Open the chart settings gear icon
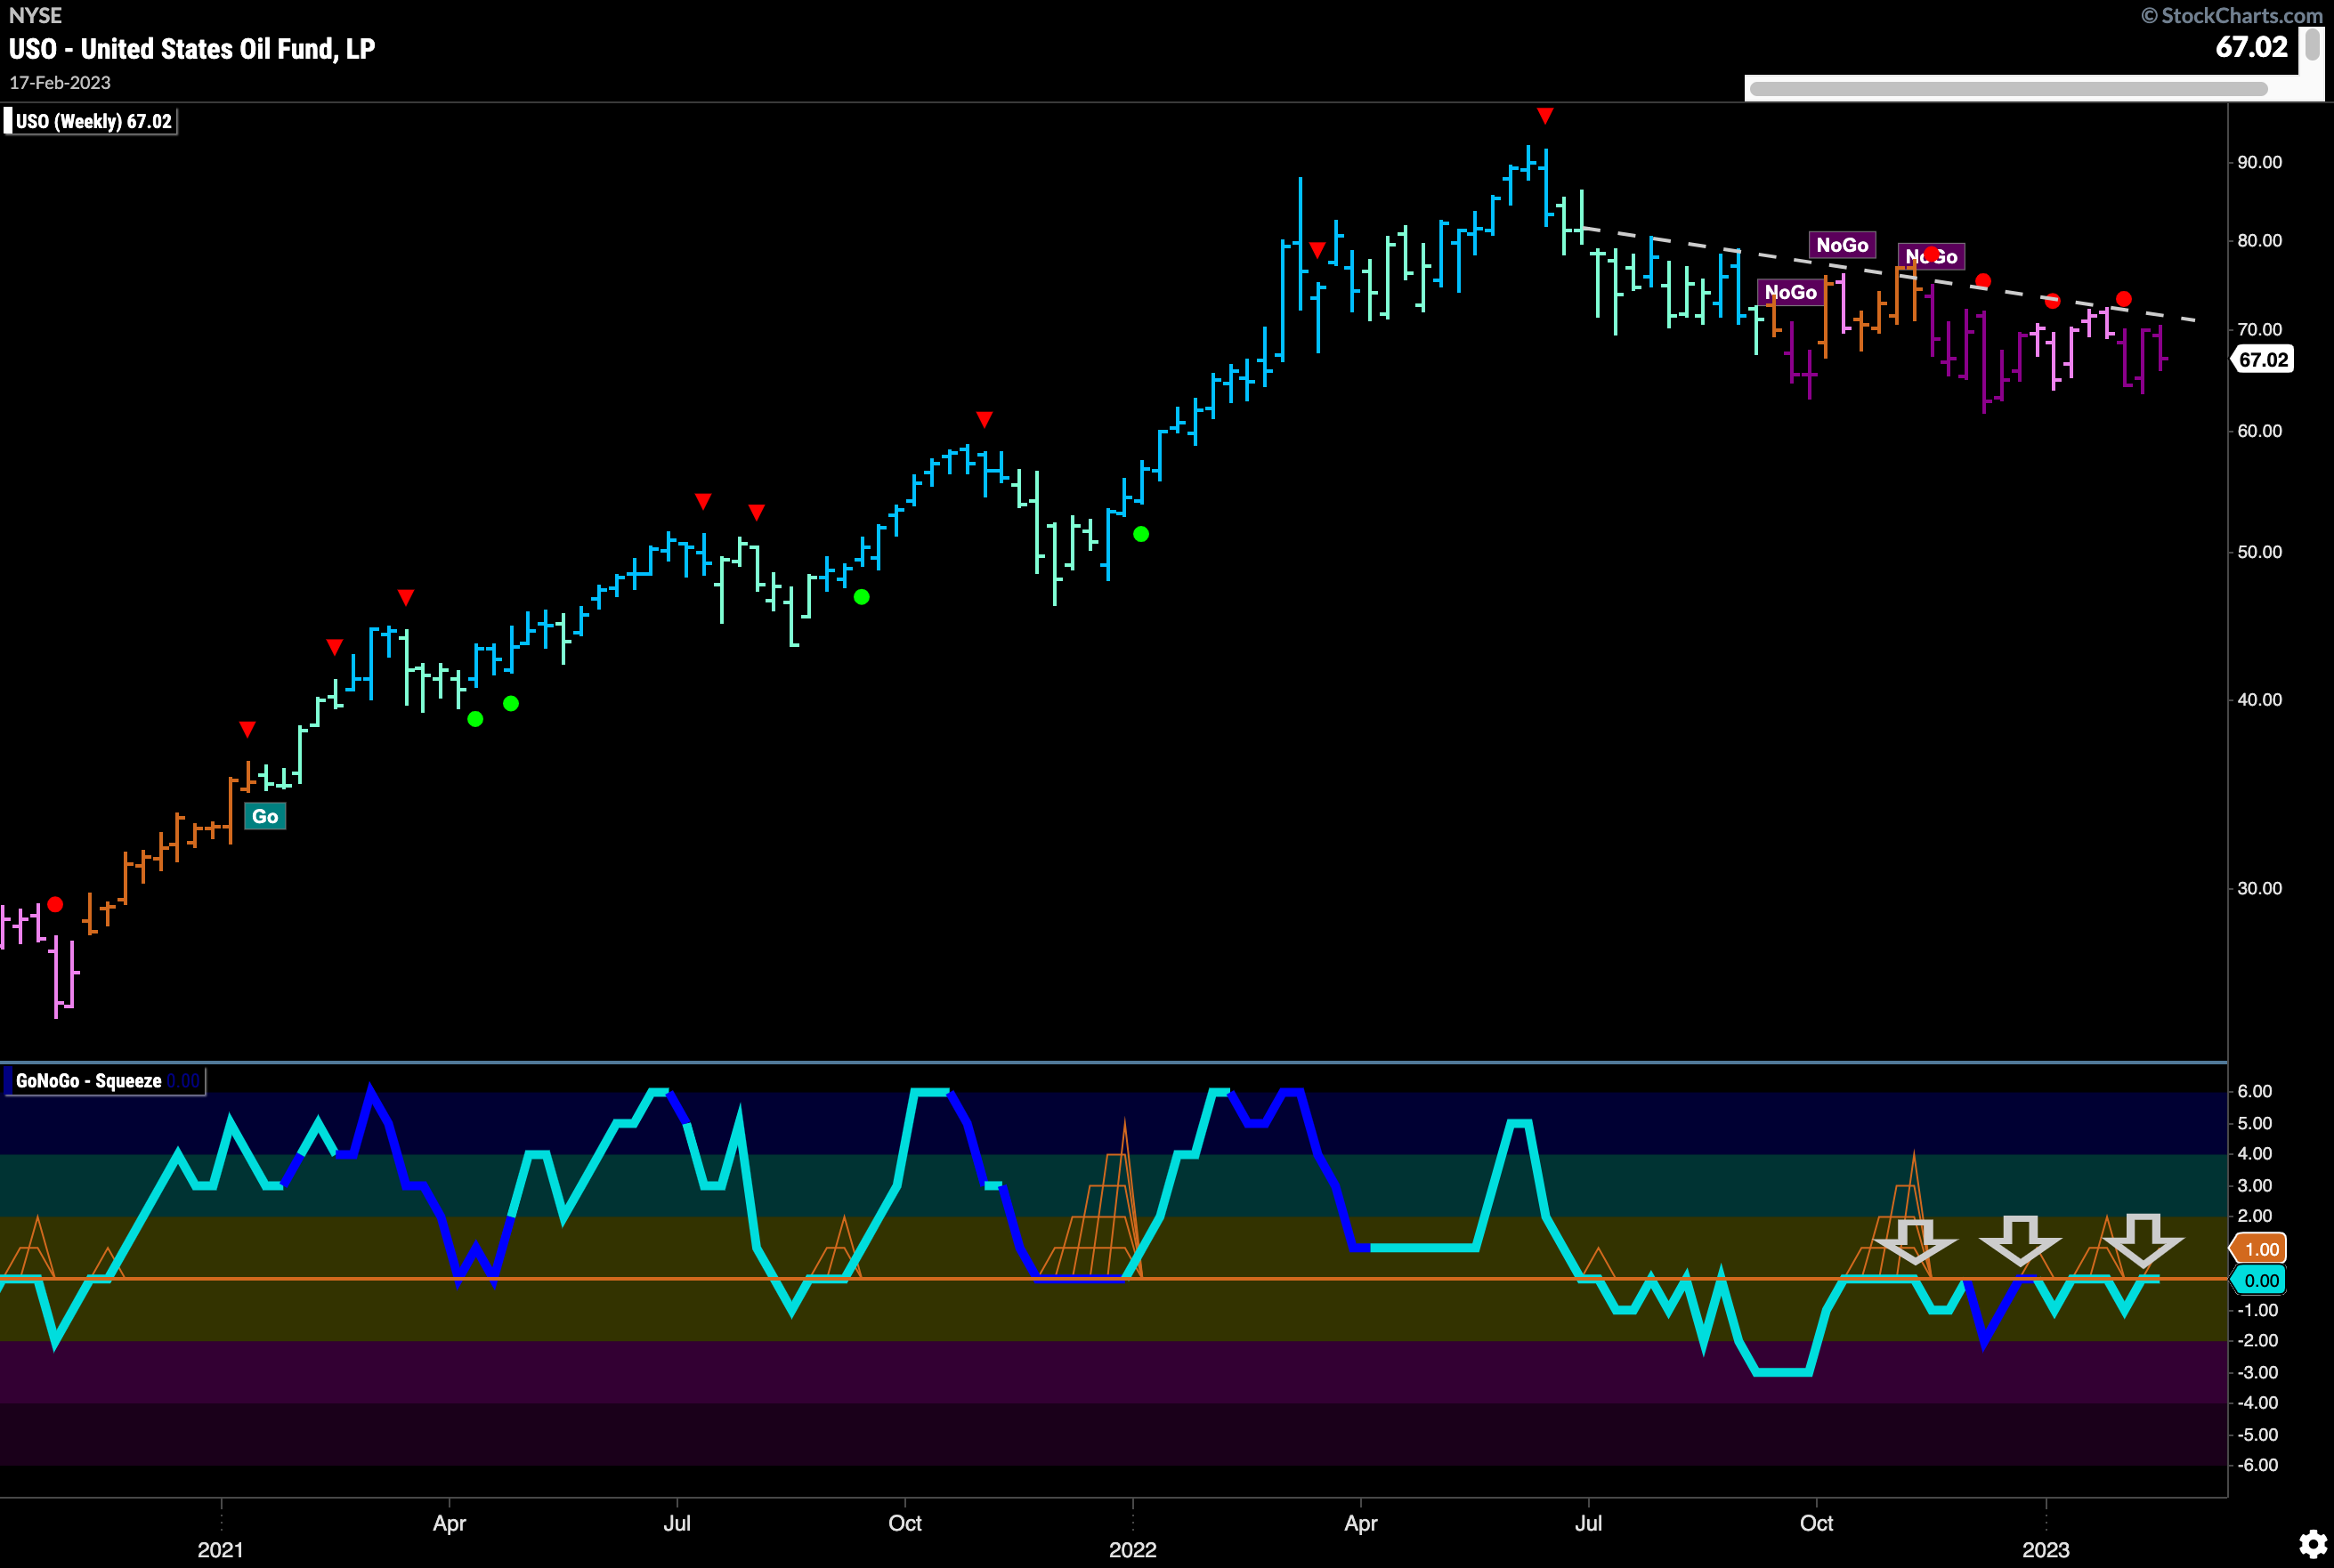Screen dimensions: 2334x1568 click(x=2311, y=1544)
